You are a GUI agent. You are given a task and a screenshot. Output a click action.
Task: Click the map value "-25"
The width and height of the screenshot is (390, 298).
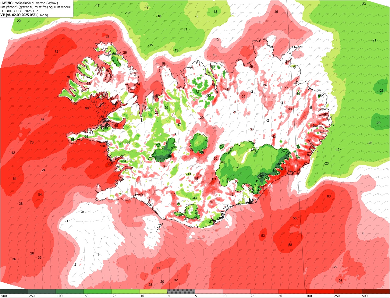[x=370, y=143]
